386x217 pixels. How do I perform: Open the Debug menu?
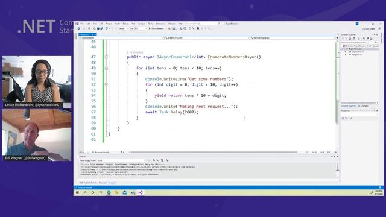(x=126, y=24)
